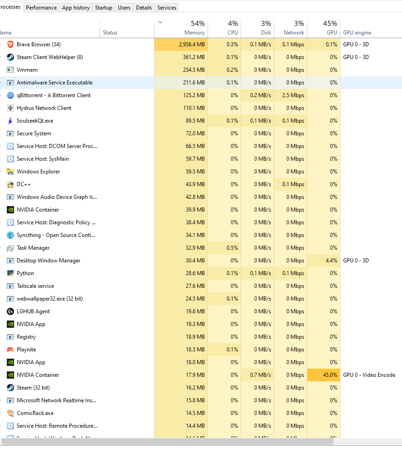Click the webwallpaper32.exe icon
Screen dimensions: 402x449
click(x=10, y=299)
